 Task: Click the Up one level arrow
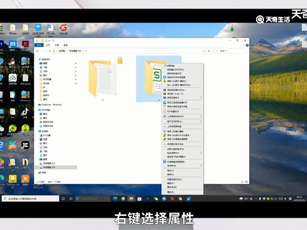50,51
